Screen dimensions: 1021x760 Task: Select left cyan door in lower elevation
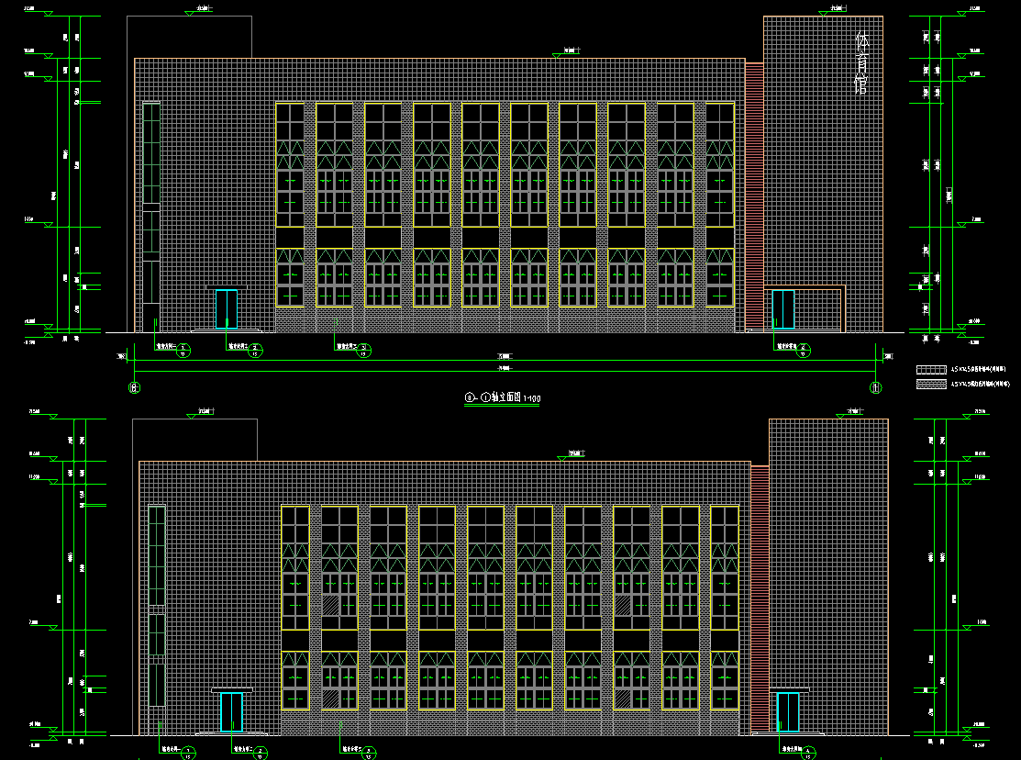[231, 712]
